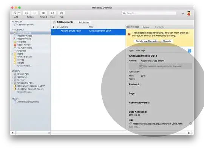This screenshot has width=204, height=149.
Task: Open the Add dropdown arrow
Action: click(19, 13)
